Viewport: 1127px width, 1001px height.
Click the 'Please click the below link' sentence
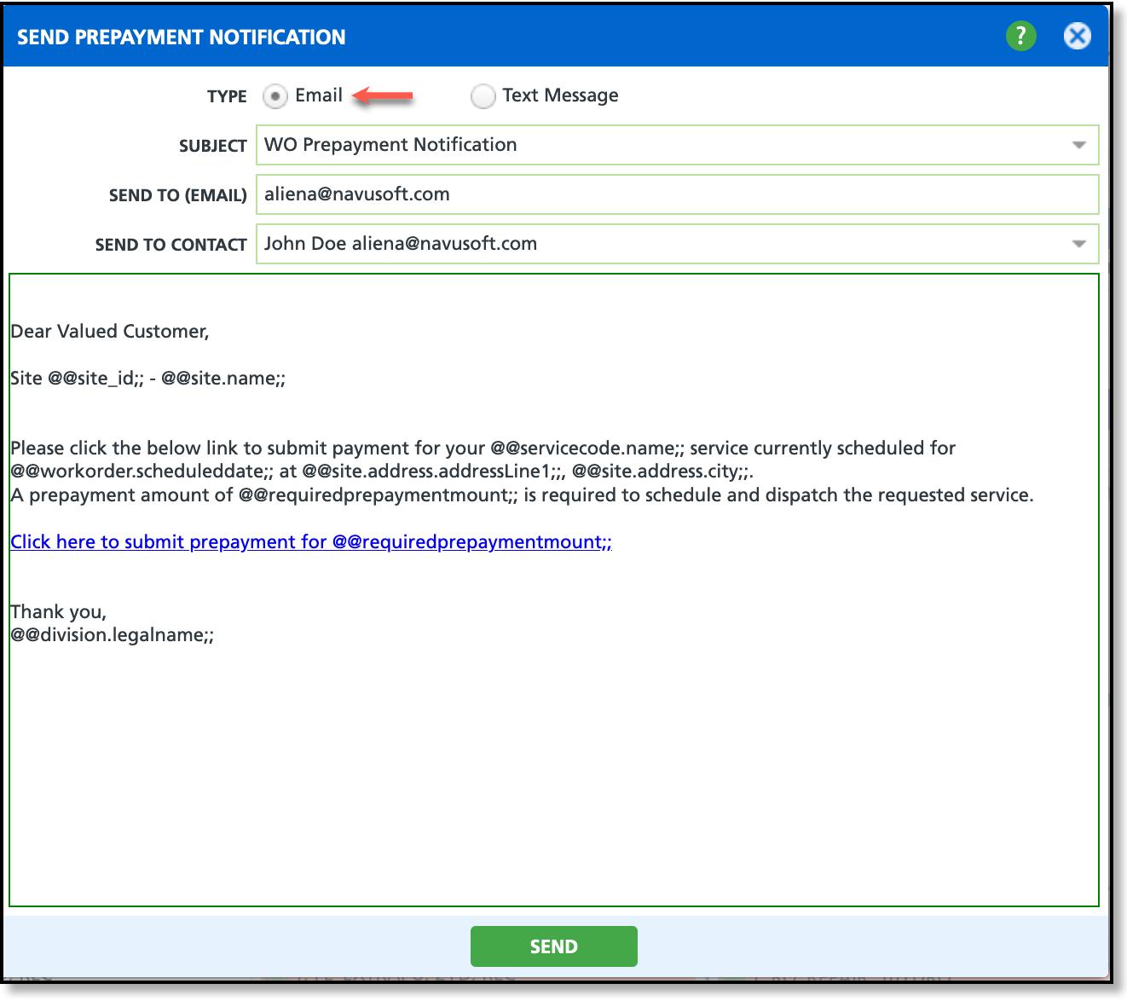click(x=483, y=460)
